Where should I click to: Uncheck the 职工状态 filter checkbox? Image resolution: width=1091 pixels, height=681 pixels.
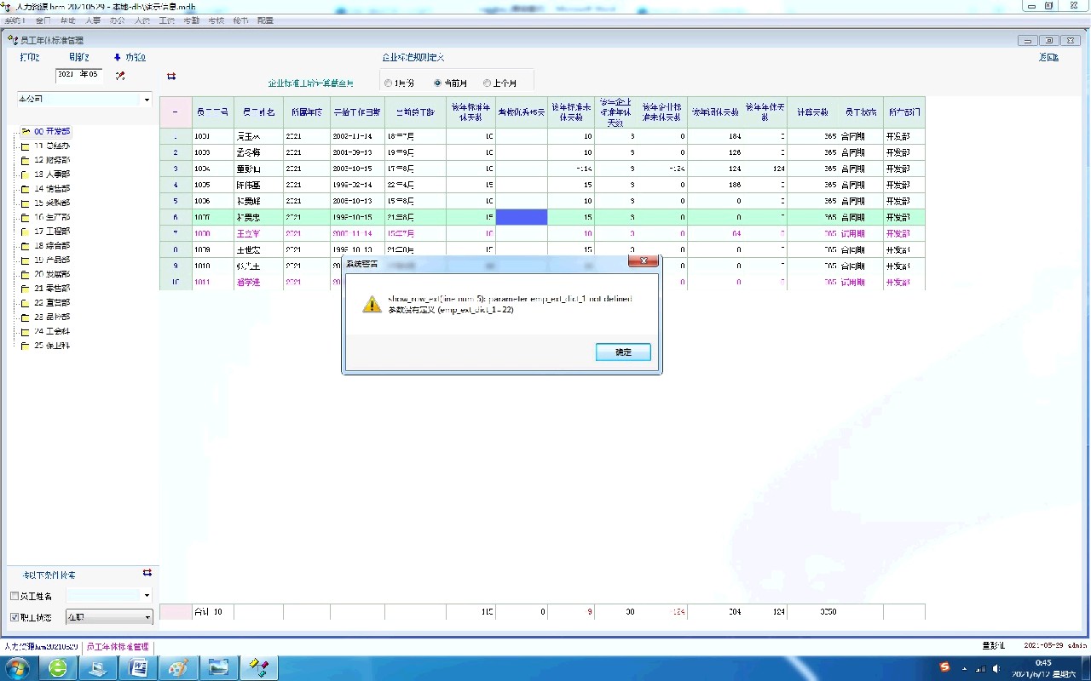pyautogui.click(x=14, y=617)
